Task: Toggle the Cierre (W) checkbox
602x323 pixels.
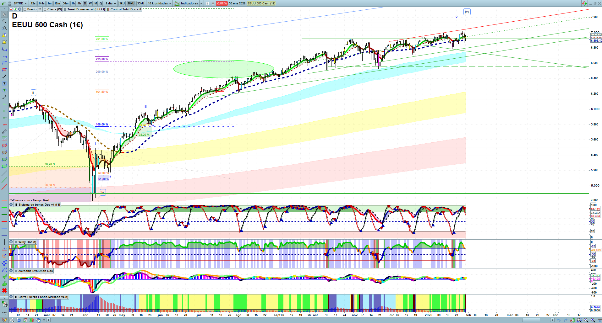Action: (x=45, y=9)
